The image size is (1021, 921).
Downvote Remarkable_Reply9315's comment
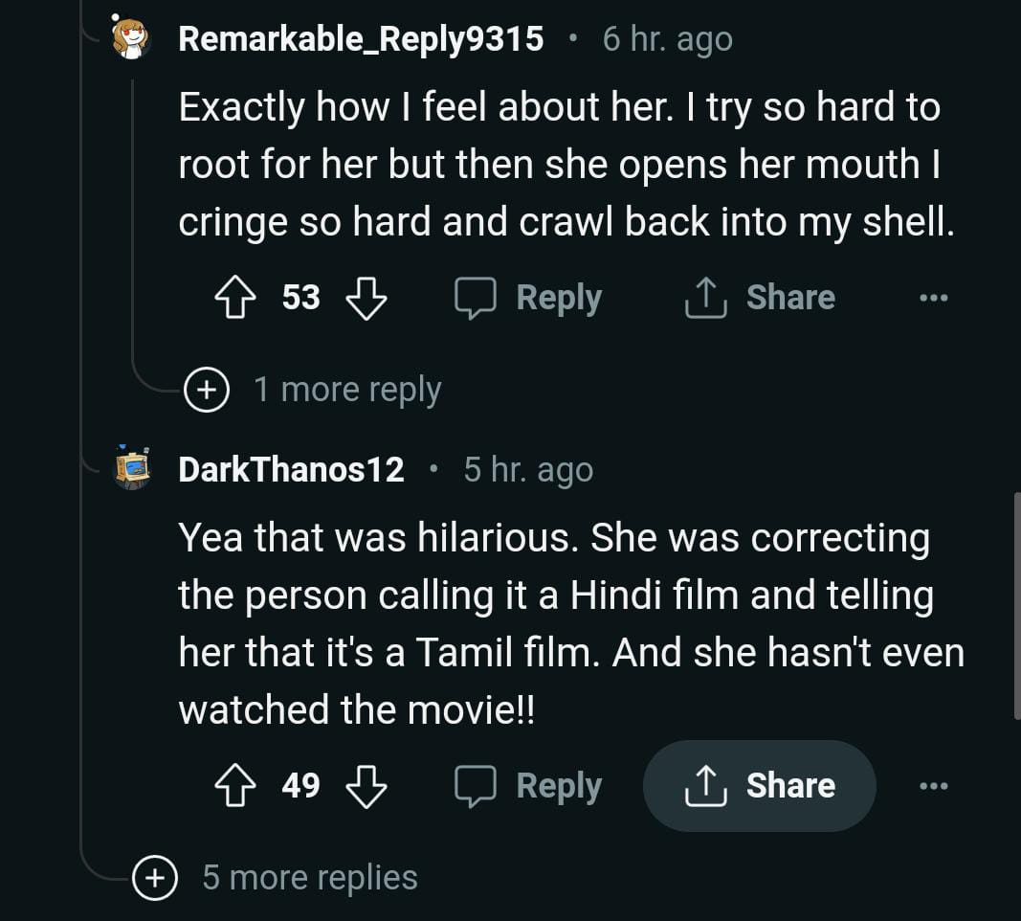click(x=366, y=298)
